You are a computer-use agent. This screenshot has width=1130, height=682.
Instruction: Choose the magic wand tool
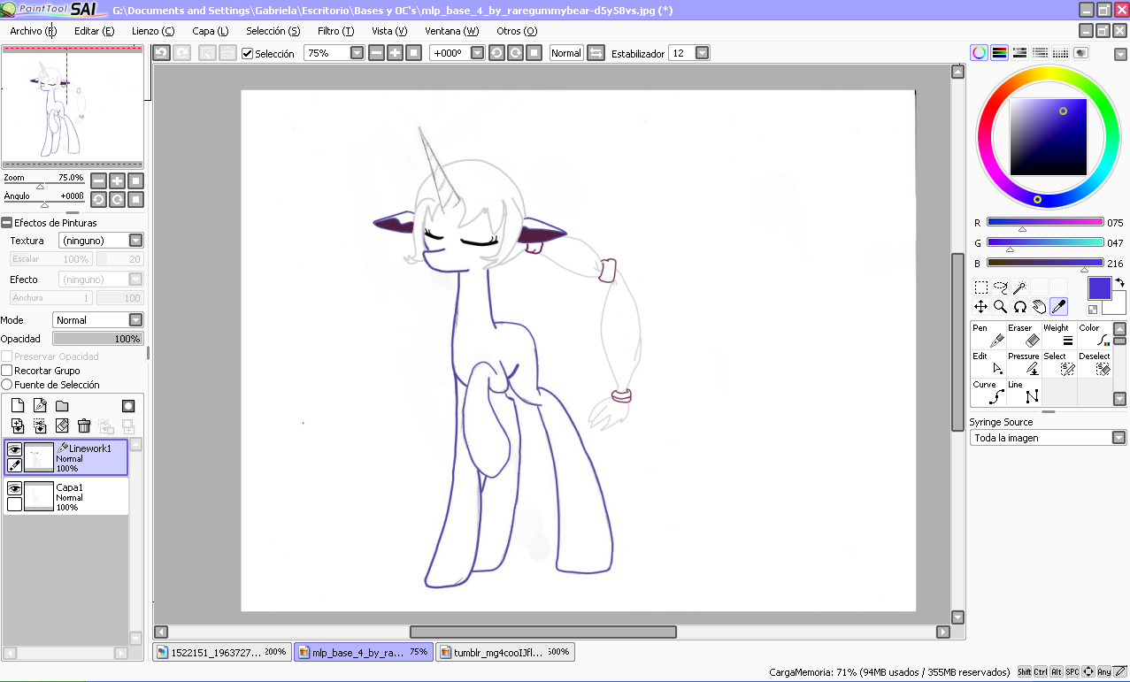point(1019,287)
